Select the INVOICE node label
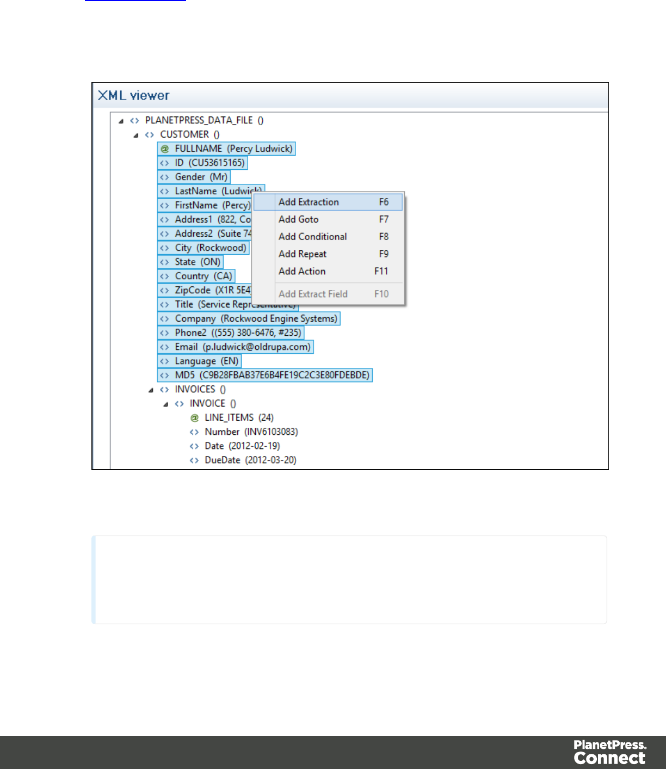Screen dimensions: 666x769 (x=213, y=404)
